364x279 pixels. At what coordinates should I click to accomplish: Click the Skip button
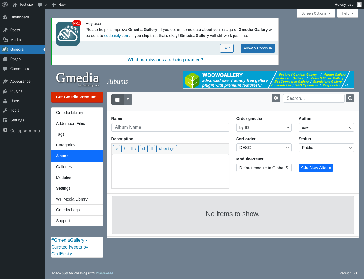coord(227,48)
